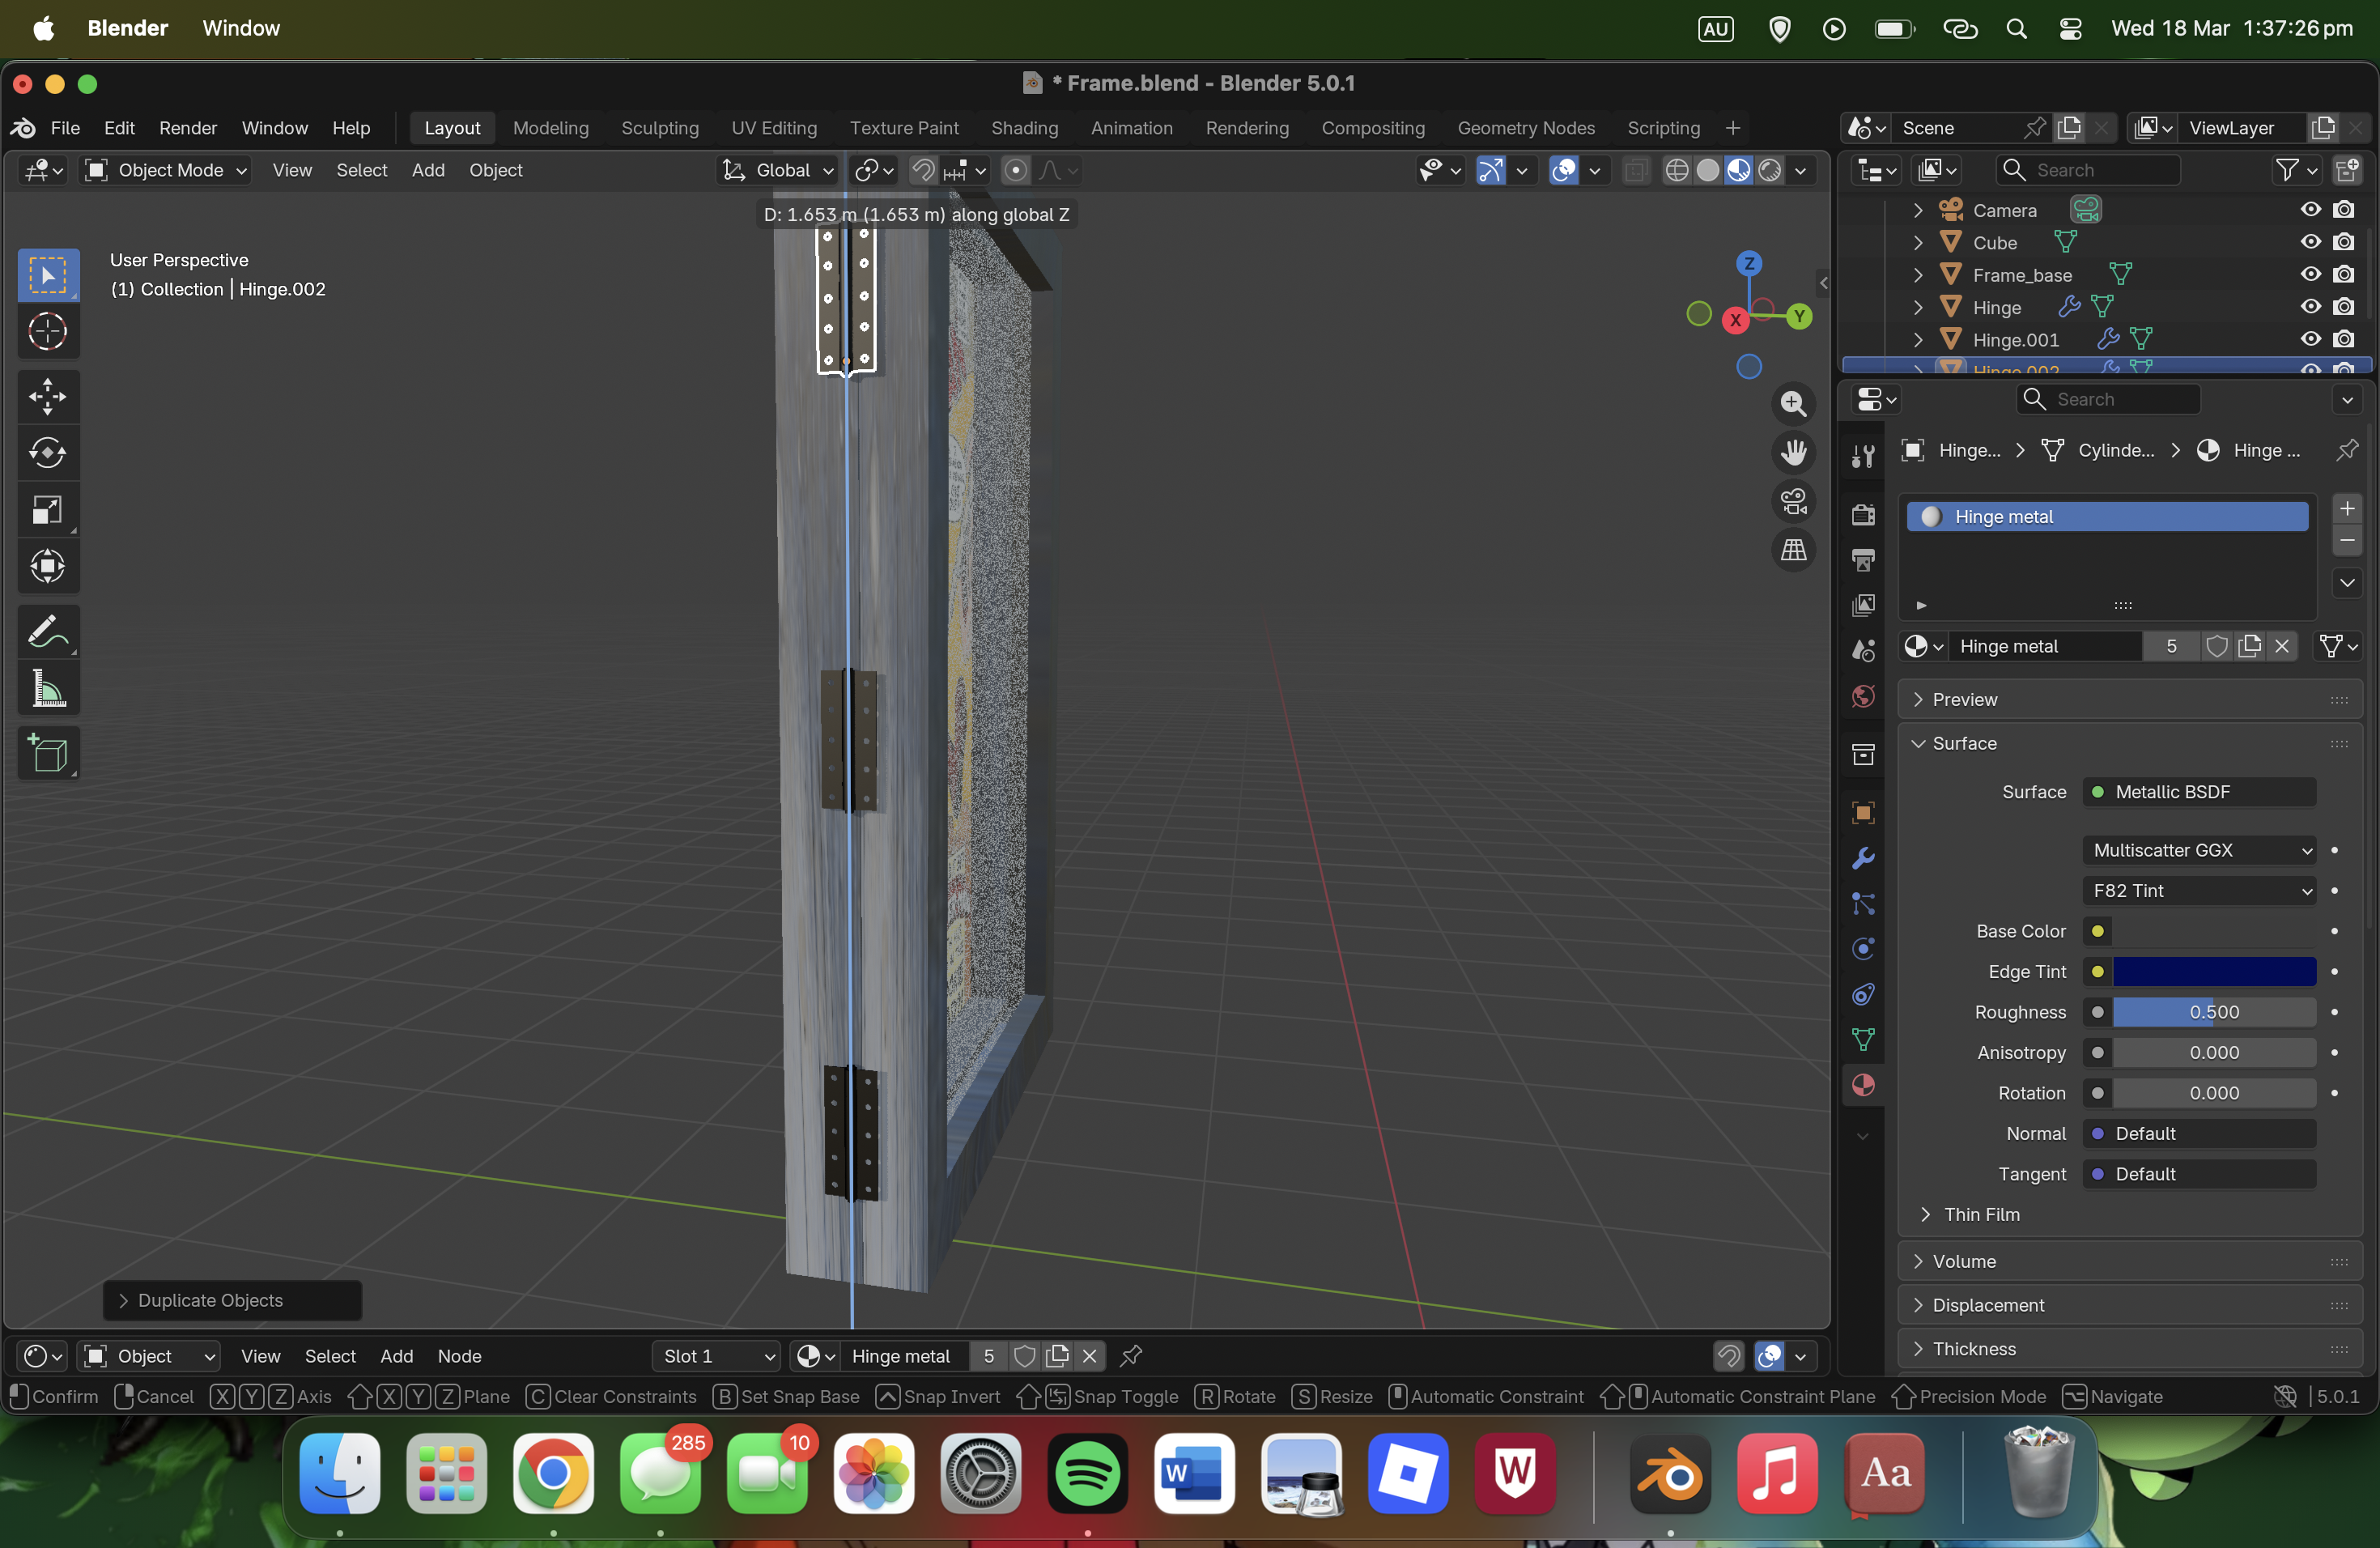
Task: Switch to the Shading workspace tab
Action: pyautogui.click(x=1024, y=128)
